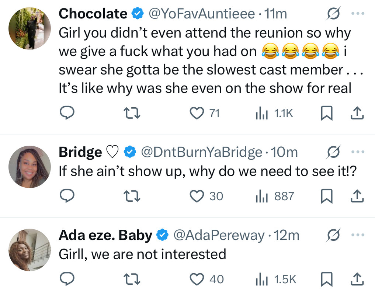Open @YoFavAuntieee profile handle
This screenshot has width=375, height=295.
pos(201,14)
